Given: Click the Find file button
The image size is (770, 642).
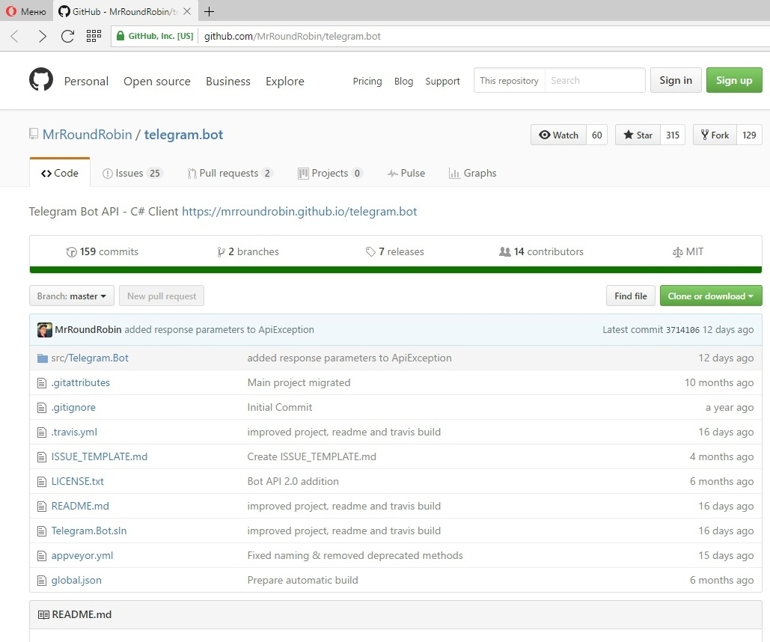Looking at the screenshot, I should (x=631, y=296).
